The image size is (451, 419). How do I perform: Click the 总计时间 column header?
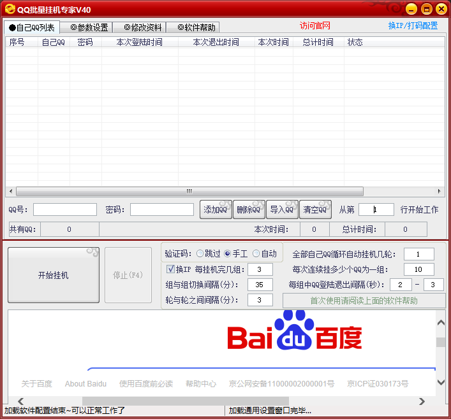318,42
